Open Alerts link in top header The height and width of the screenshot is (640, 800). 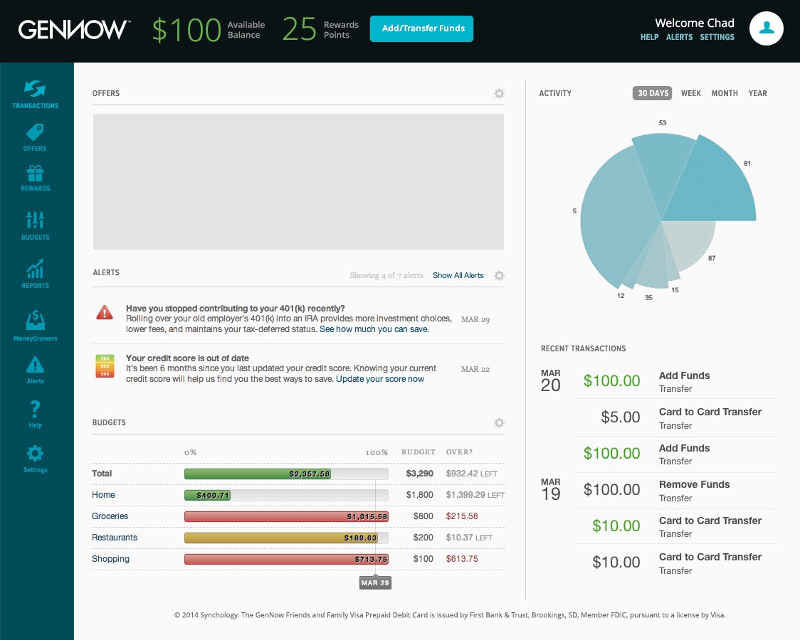coord(679,37)
